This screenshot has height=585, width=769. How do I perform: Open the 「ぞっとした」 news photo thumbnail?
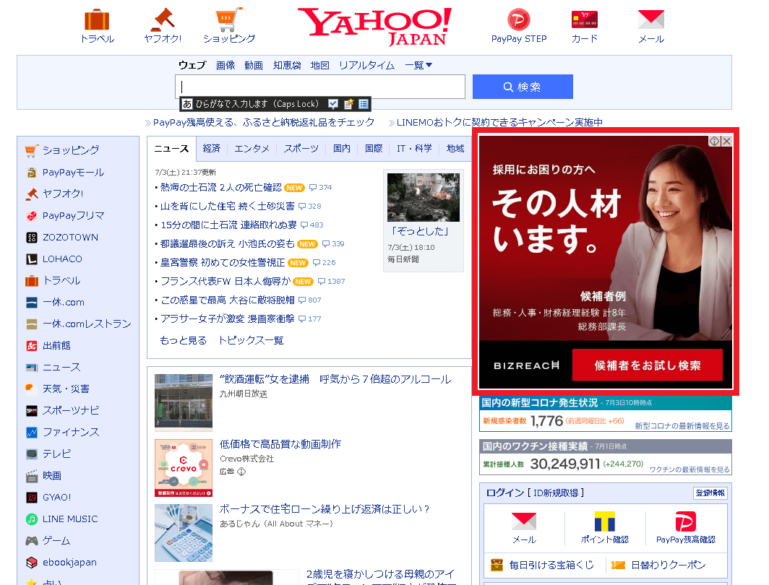pyautogui.click(x=424, y=197)
